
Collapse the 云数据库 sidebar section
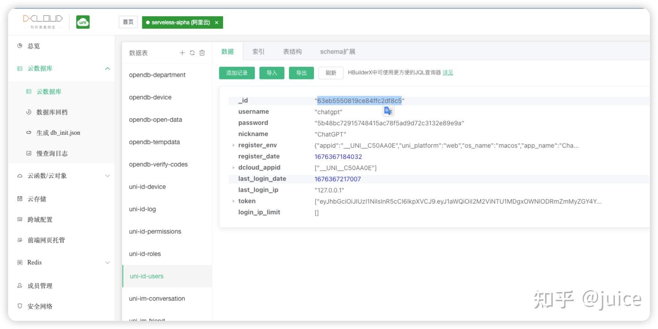pyautogui.click(x=108, y=68)
